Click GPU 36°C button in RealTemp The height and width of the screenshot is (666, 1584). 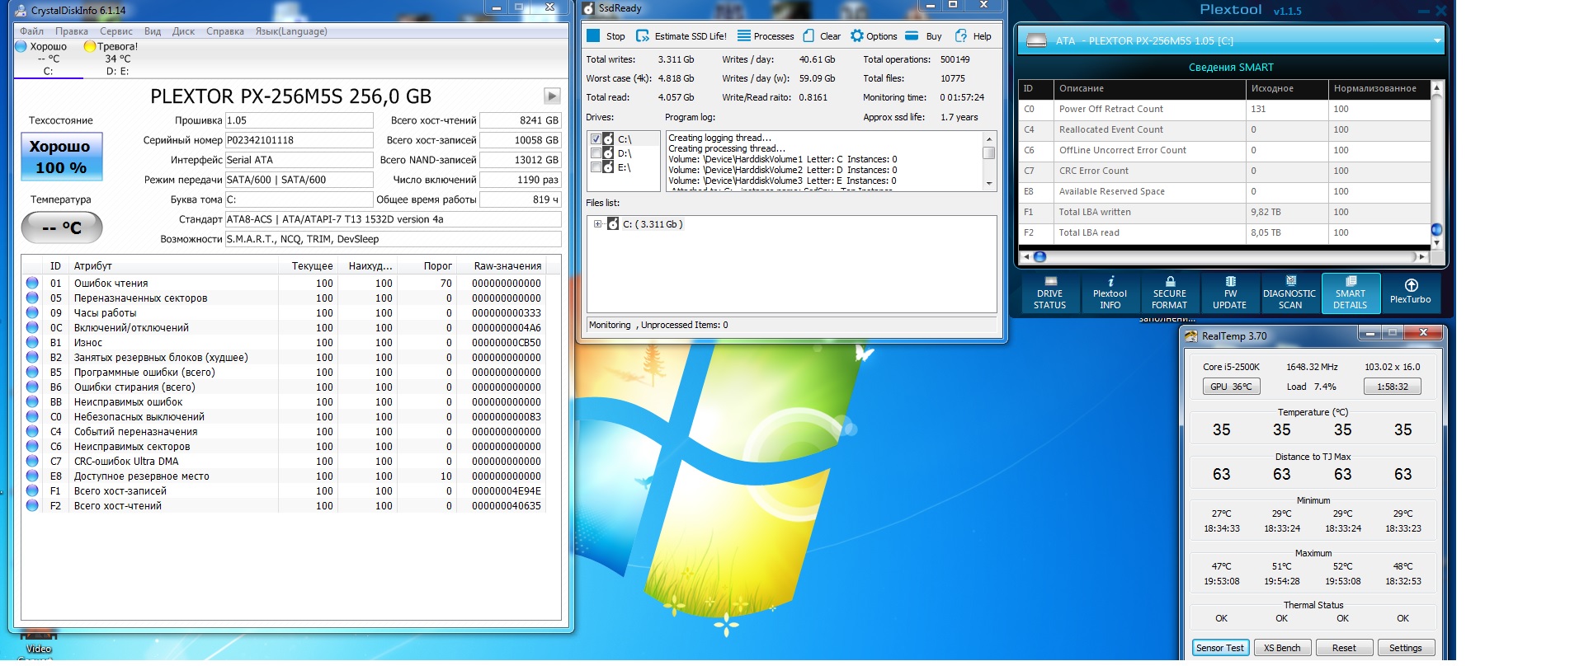coord(1231,387)
